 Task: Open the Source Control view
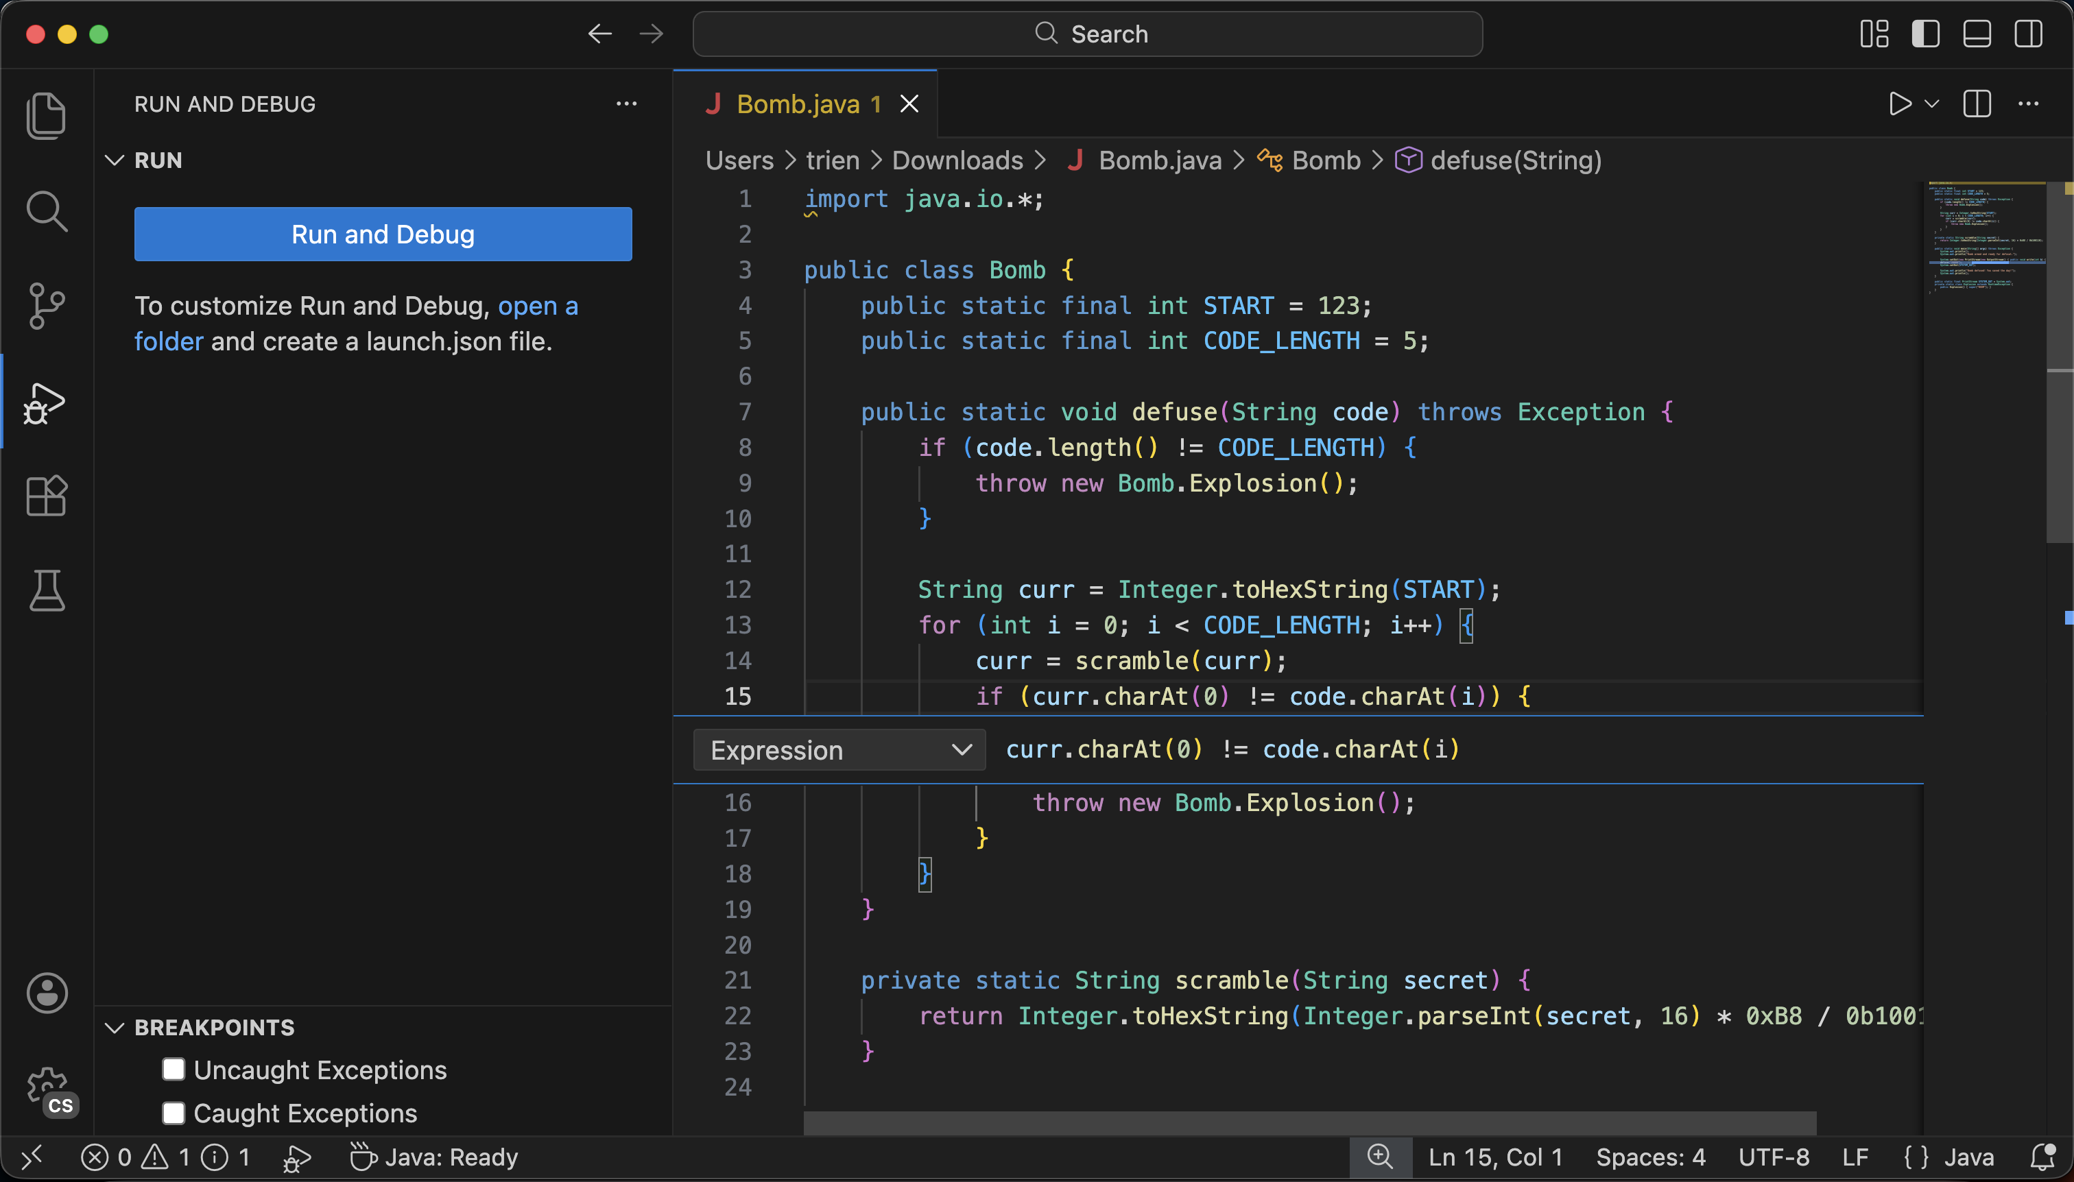point(46,305)
